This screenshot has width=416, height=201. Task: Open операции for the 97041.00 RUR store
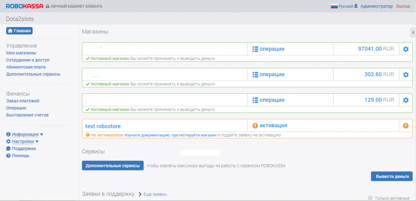[x=268, y=49]
